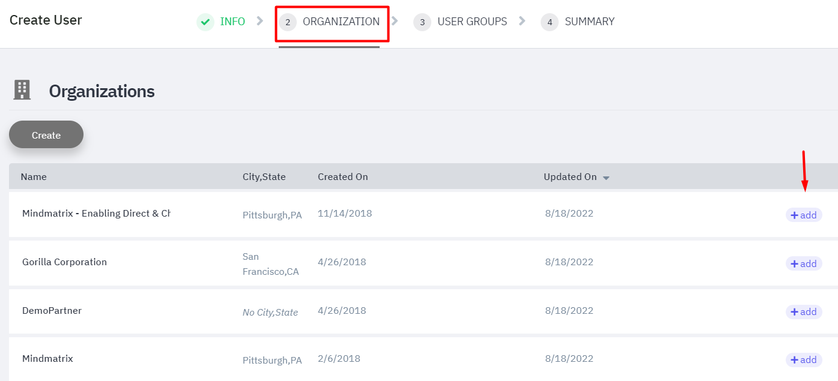Click the San Francisco,CA cell
This screenshot has width=838, height=381.
pos(271,264)
